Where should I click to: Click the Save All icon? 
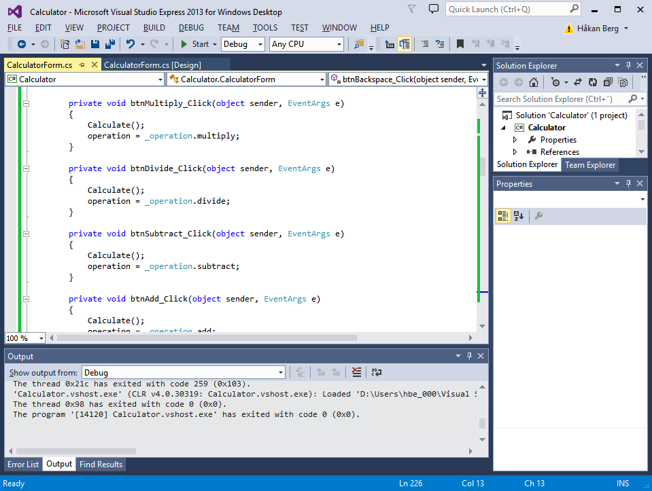tap(110, 44)
